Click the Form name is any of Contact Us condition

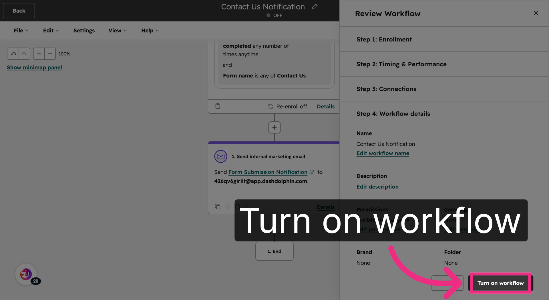coord(264,76)
